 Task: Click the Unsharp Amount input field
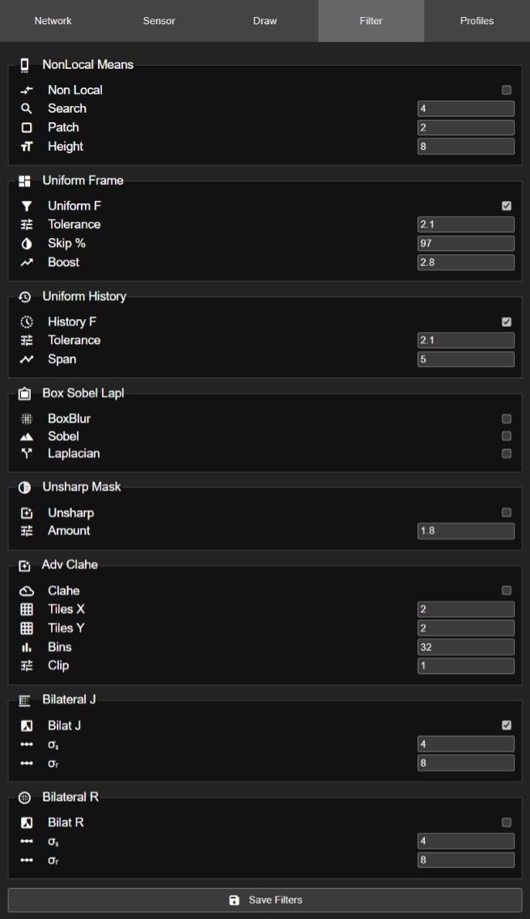(x=465, y=531)
